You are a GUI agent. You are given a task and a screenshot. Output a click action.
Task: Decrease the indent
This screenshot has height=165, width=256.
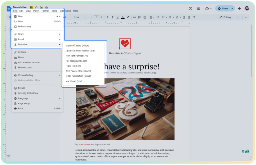pos(184,17)
